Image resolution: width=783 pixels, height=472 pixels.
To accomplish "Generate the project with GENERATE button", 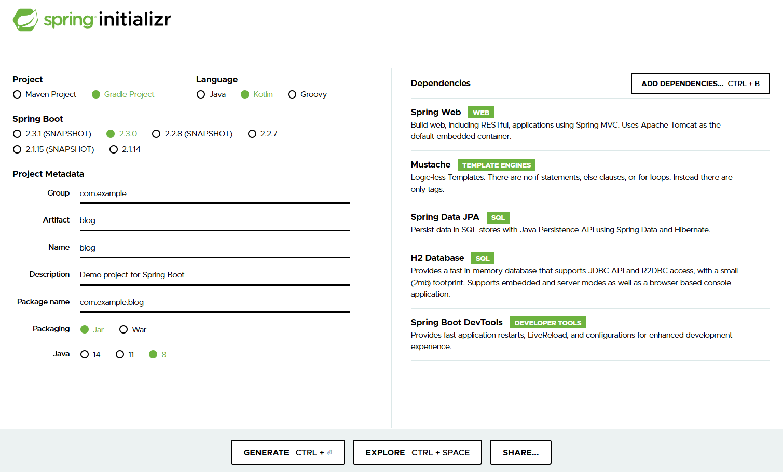I will click(x=288, y=452).
